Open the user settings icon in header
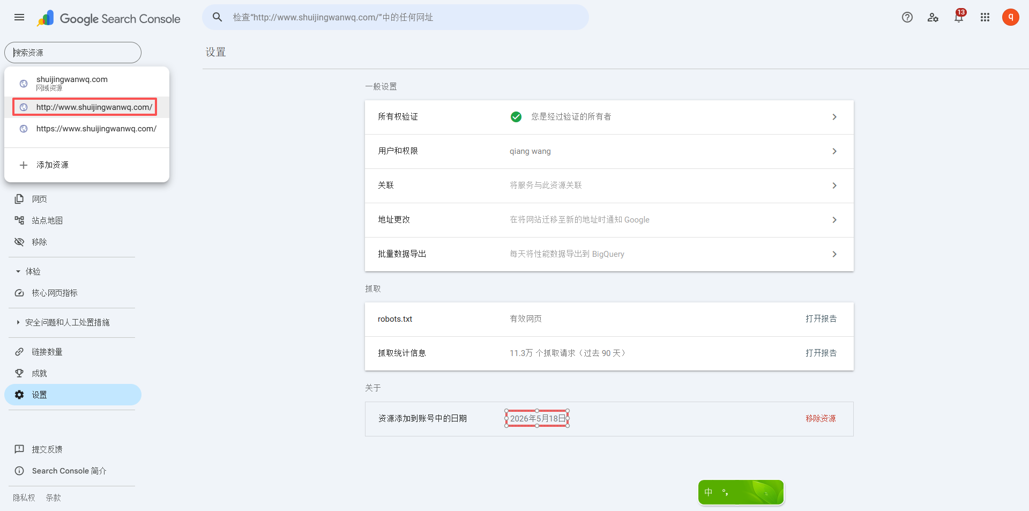Image resolution: width=1029 pixels, height=511 pixels. (x=933, y=17)
